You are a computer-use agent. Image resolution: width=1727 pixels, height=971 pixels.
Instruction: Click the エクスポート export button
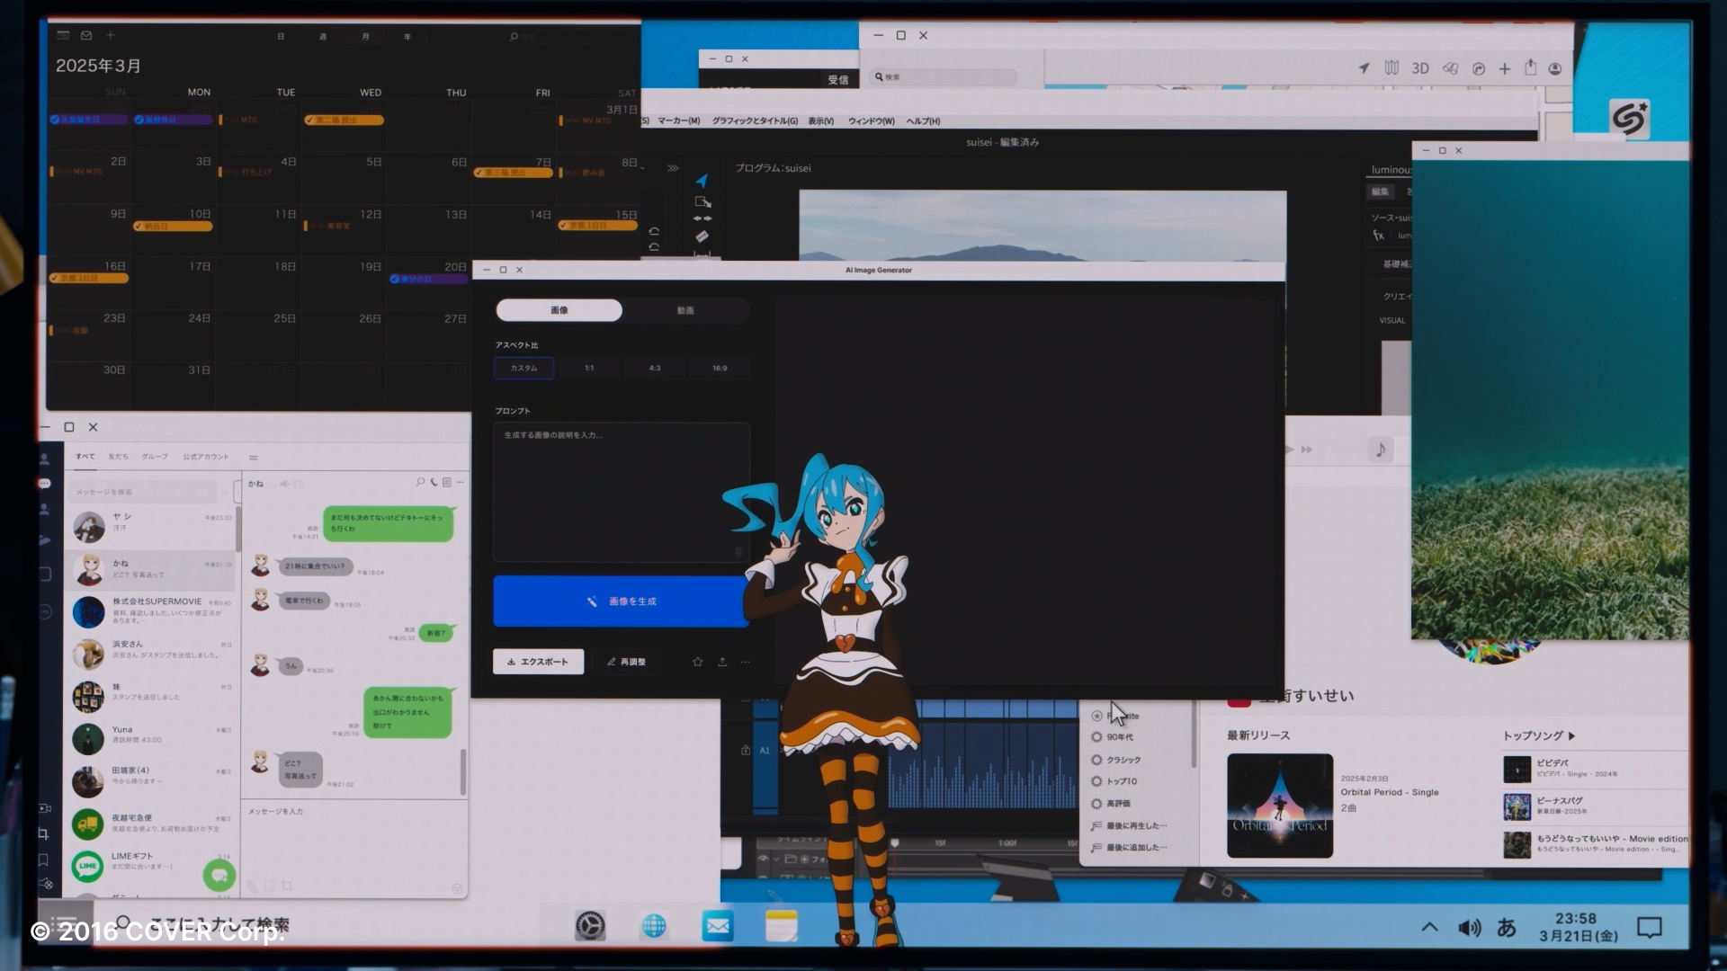538,662
